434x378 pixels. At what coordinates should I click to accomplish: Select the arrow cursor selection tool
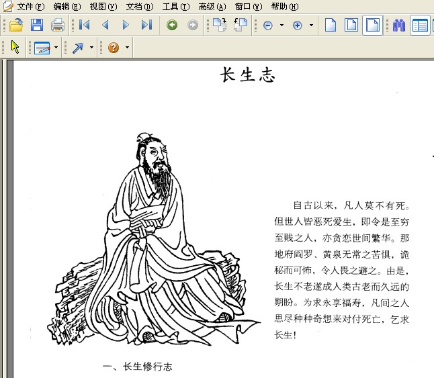(15, 47)
